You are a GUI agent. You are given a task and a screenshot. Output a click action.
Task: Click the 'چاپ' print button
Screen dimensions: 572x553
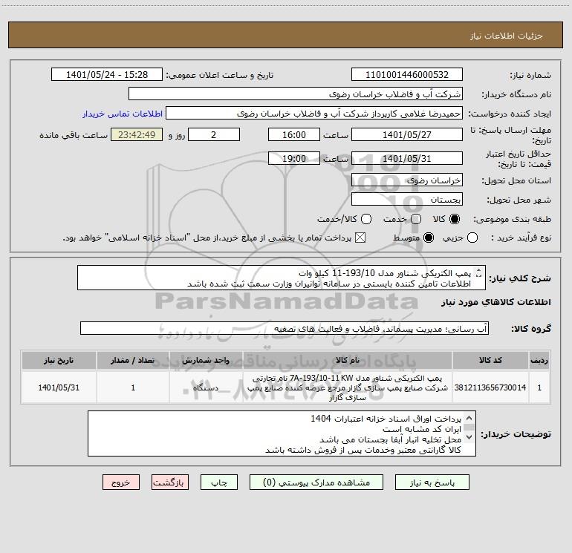219,482
